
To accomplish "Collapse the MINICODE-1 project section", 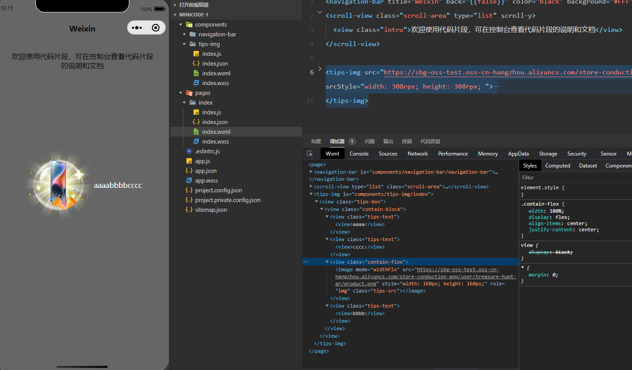I will tap(175, 15).
